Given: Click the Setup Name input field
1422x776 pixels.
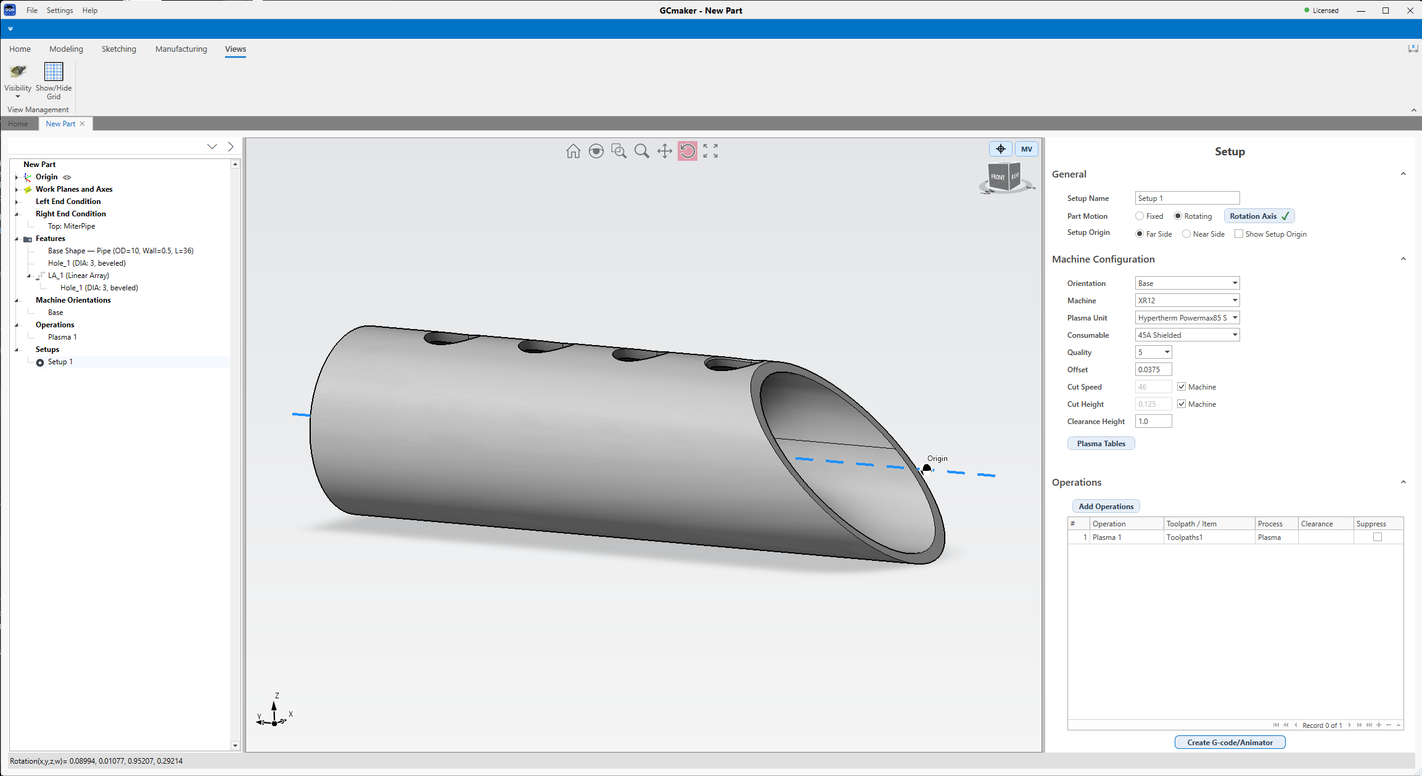Looking at the screenshot, I should [1187, 198].
